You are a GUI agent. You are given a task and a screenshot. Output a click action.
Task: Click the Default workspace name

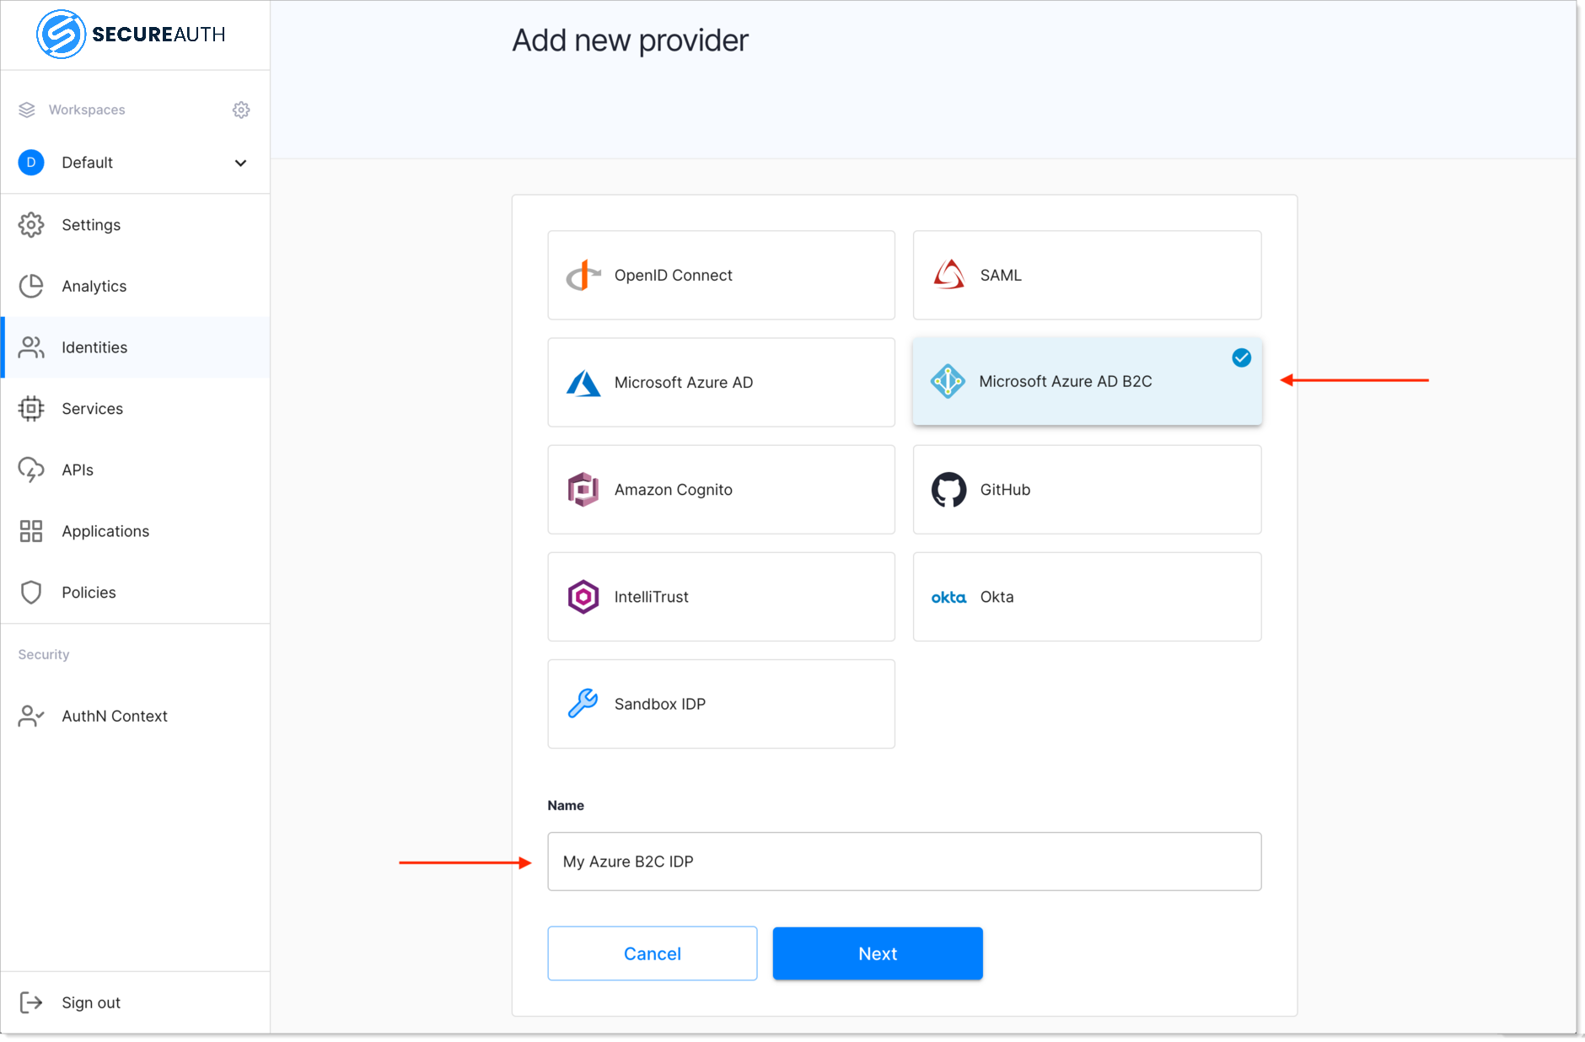click(87, 163)
